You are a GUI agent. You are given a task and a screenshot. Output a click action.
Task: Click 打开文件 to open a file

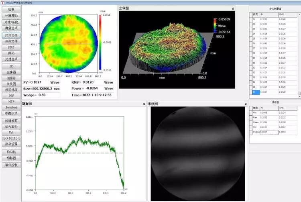click(x=11, y=35)
